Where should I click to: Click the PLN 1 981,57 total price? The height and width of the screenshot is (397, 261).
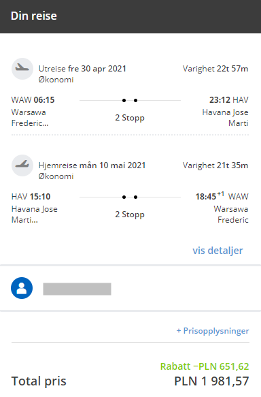click(212, 381)
